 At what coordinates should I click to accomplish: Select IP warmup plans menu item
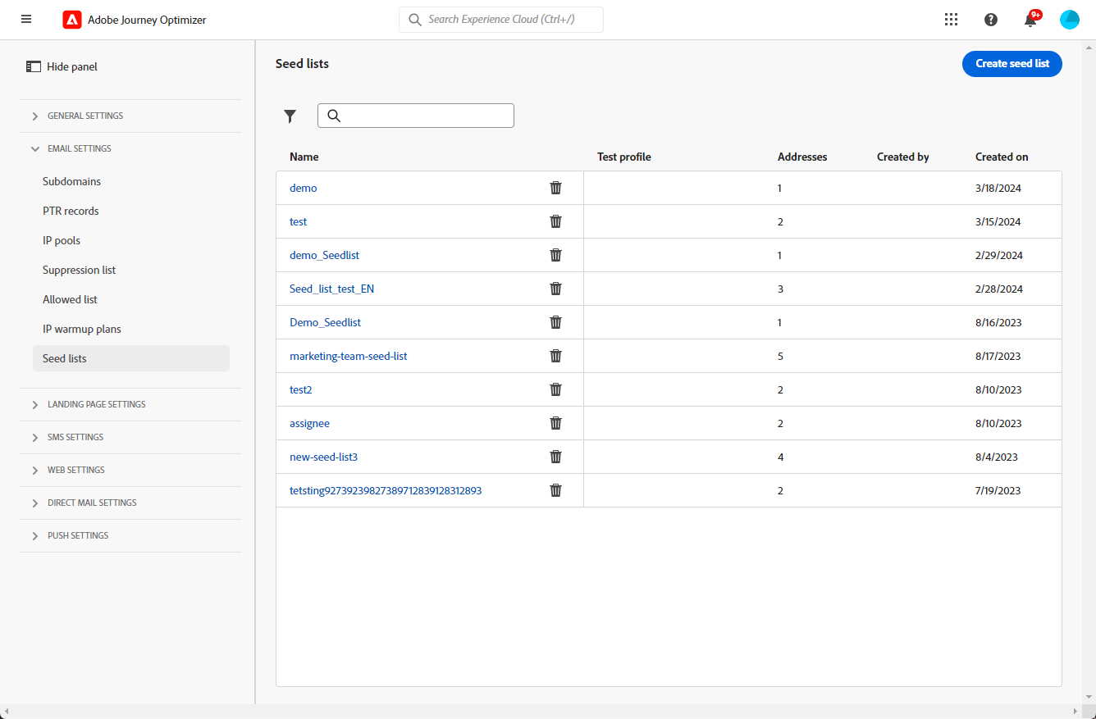coord(82,329)
